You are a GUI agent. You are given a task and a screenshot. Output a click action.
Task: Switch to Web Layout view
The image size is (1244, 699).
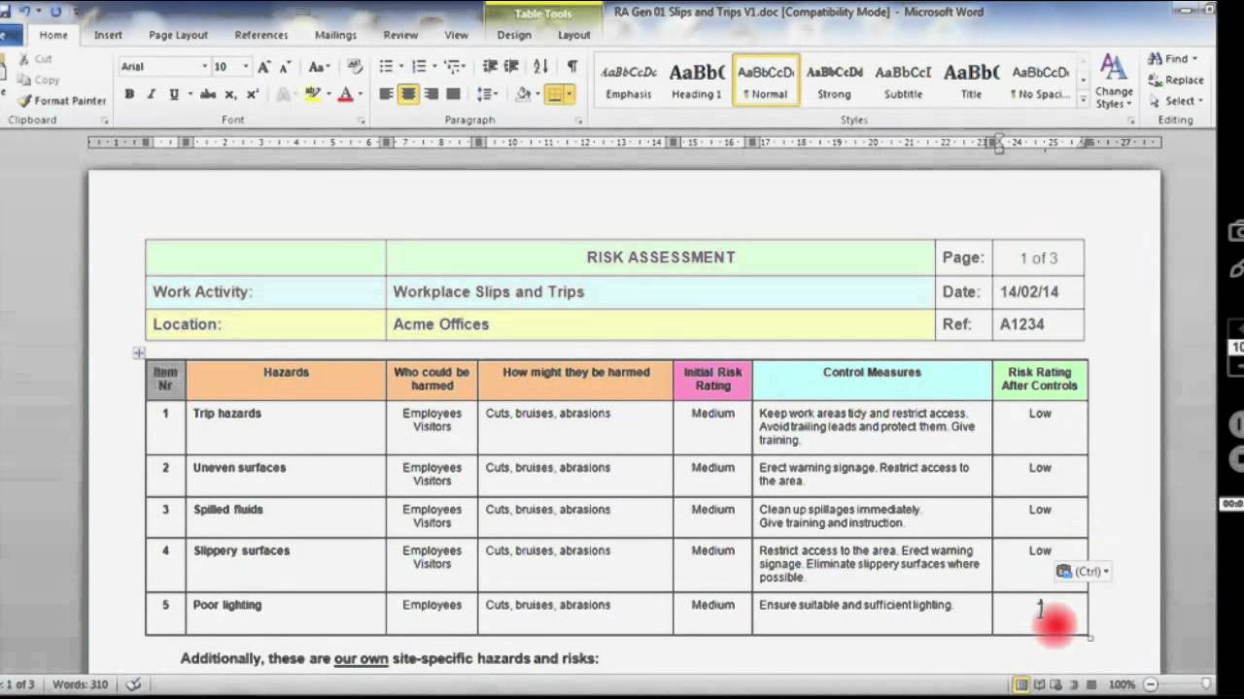click(1056, 684)
